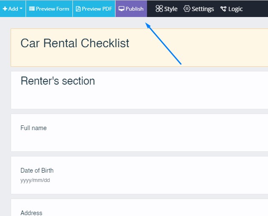Select the Renter's section heading

[58, 81]
